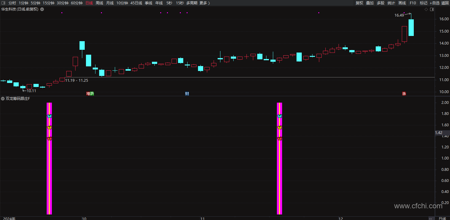Click the left magenta signal bar
Image resolution: width=450 pixels, height=220 pixels.
pos(49,158)
